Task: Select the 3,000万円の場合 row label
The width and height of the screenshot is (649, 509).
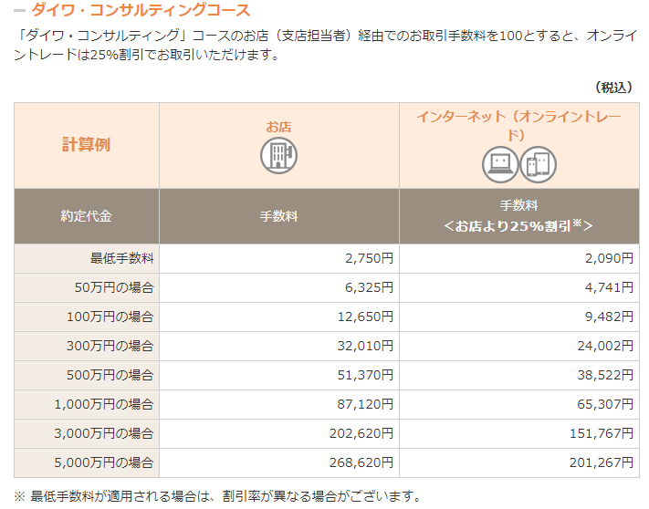Action: pyautogui.click(x=104, y=433)
